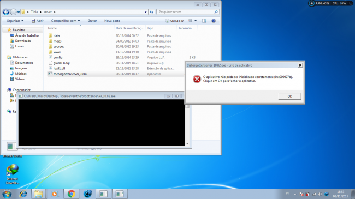Open File Explorer taskbar icon
Image resolution: width=355 pixels, height=199 pixels.
point(38,194)
